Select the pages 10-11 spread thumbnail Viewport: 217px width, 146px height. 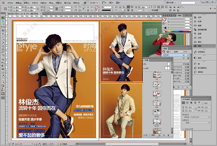pyautogui.click(x=157, y=112)
